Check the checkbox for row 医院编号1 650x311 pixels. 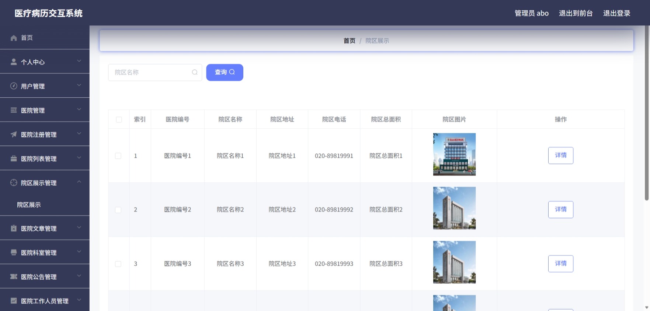click(x=118, y=156)
